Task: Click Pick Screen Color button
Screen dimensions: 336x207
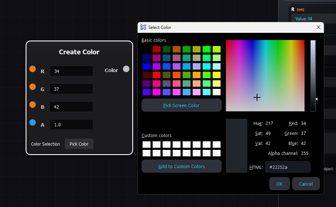Action: [181, 105]
